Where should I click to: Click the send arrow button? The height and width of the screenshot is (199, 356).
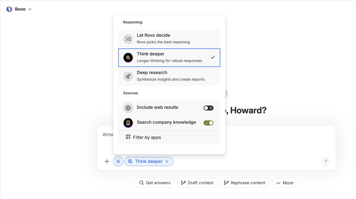pos(326,161)
